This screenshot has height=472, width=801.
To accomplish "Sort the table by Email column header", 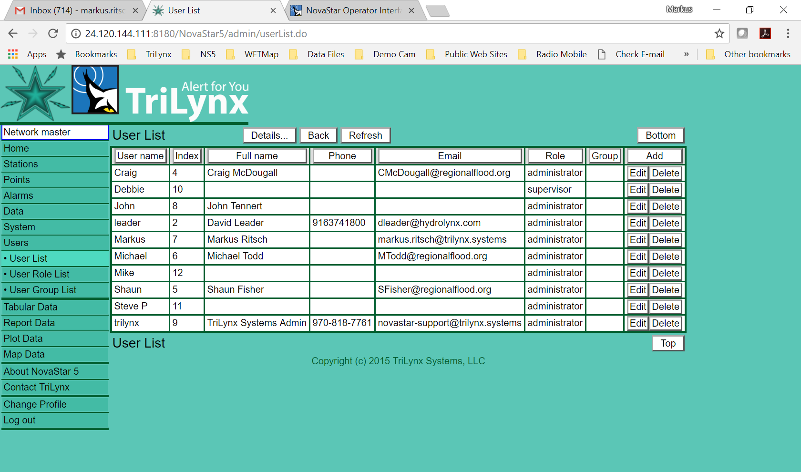I will (450, 156).
